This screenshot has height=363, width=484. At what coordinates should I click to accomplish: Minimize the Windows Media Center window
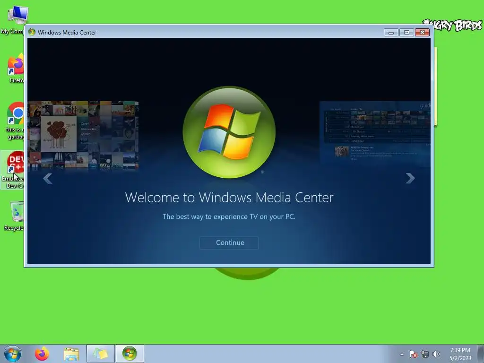[x=391, y=33]
